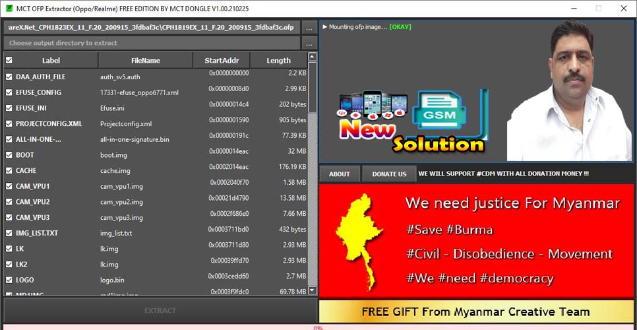The image size is (637, 330).
Task: Browse for OFP firmware file
Action: pos(309,28)
